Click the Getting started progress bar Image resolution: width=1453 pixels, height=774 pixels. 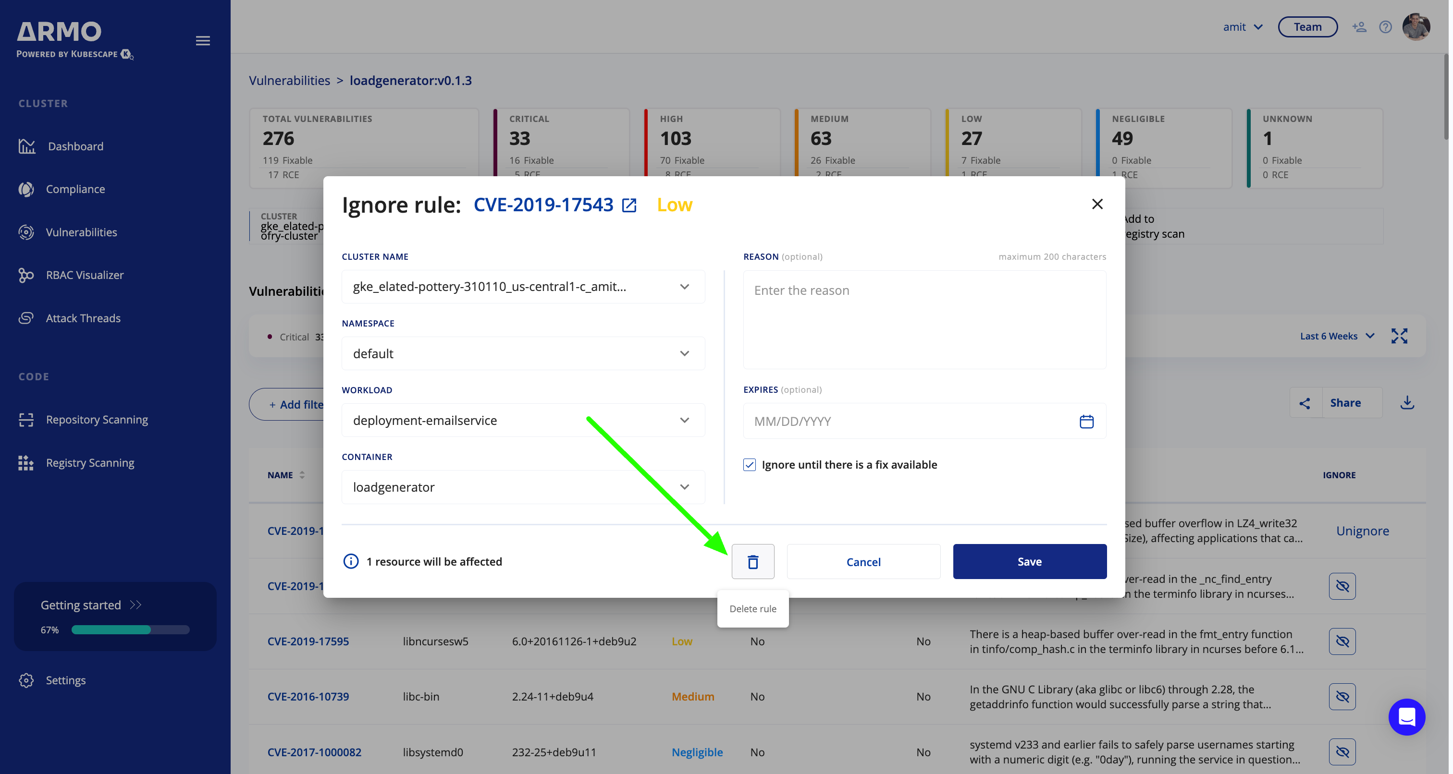130,629
